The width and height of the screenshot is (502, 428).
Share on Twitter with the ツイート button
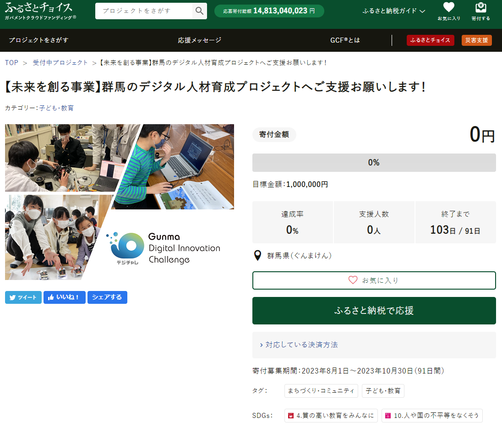(23, 297)
